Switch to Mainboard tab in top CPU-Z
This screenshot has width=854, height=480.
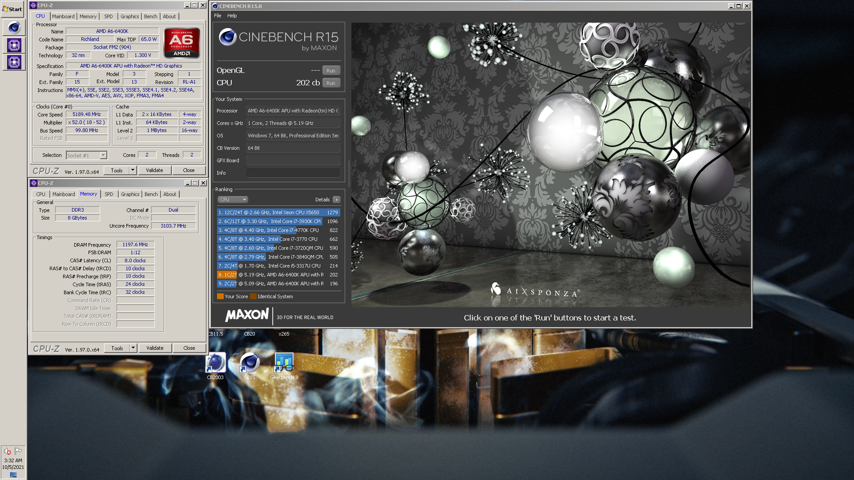pos(63,16)
